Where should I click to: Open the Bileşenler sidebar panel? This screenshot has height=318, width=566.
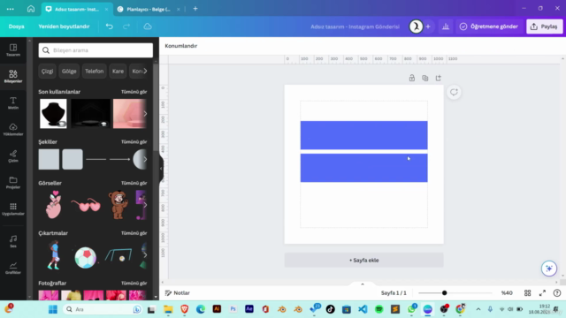point(13,77)
